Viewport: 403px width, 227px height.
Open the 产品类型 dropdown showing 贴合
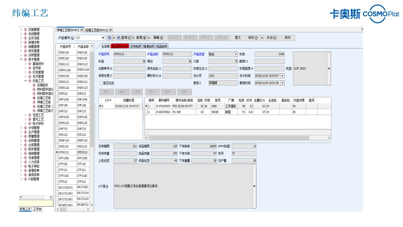click(x=236, y=54)
